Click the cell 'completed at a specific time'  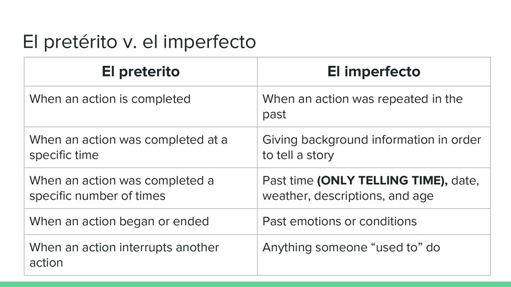point(141,147)
